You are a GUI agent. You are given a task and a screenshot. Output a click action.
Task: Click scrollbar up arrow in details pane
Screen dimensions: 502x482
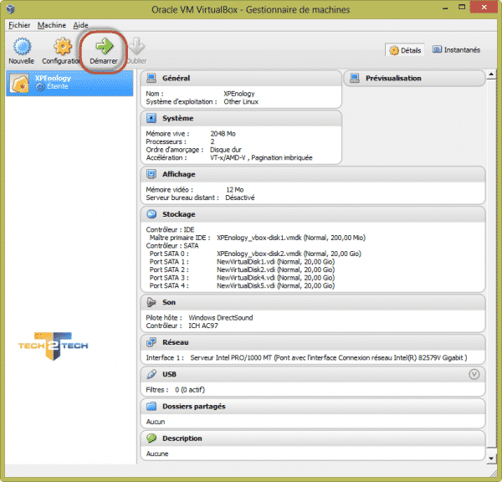click(491, 74)
